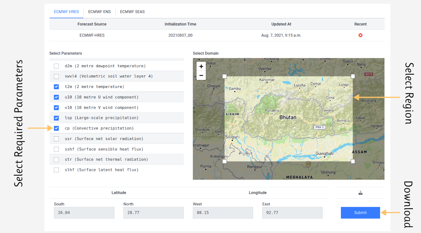This screenshot has height=233, width=421.
Task: Click the Updated At column header
Action: pyautogui.click(x=281, y=24)
